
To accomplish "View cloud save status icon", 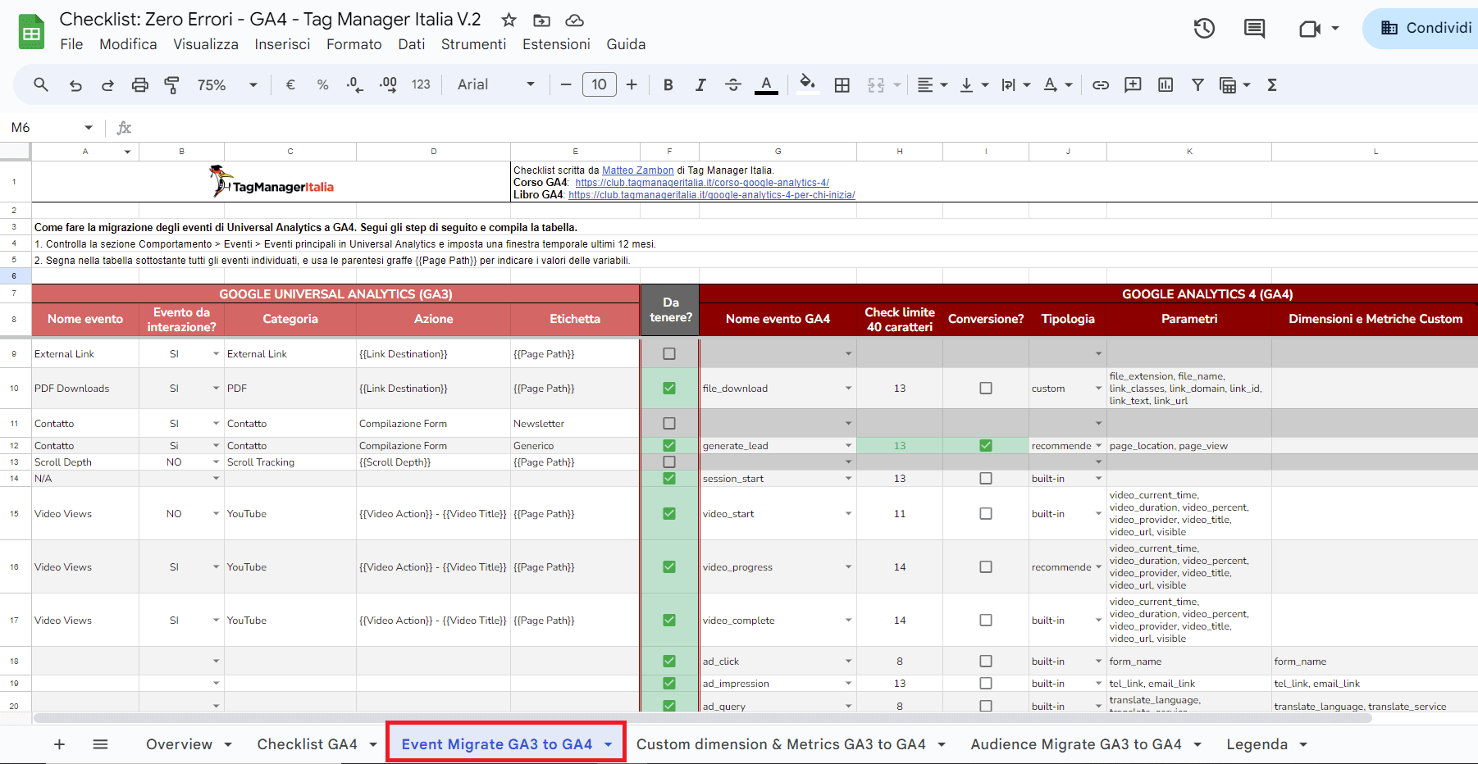I will click(x=575, y=20).
